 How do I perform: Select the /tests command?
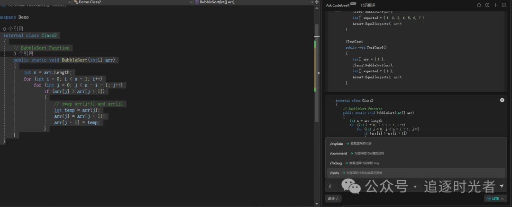pyautogui.click(x=335, y=173)
